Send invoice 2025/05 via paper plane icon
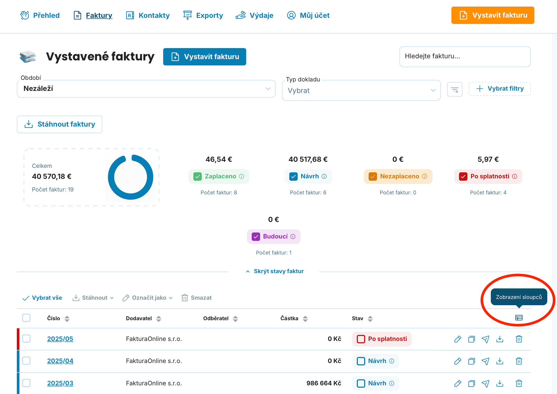Viewport: 557px width, 394px height. [x=486, y=339]
